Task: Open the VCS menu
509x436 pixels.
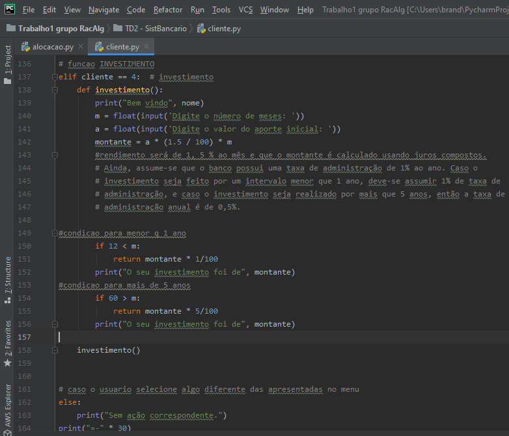Action: pyautogui.click(x=245, y=10)
